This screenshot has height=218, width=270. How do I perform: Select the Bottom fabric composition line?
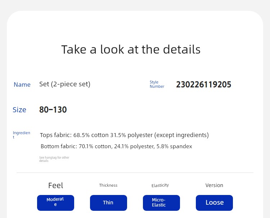click(x=116, y=146)
